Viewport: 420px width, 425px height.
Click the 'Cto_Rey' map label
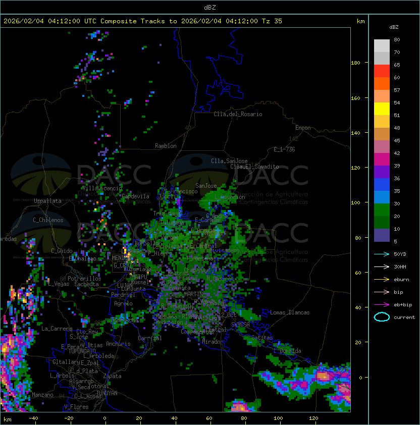coord(87,332)
